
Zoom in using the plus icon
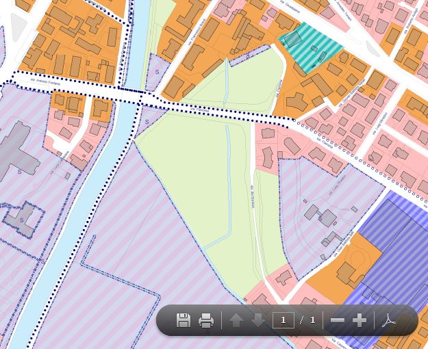tap(360, 320)
